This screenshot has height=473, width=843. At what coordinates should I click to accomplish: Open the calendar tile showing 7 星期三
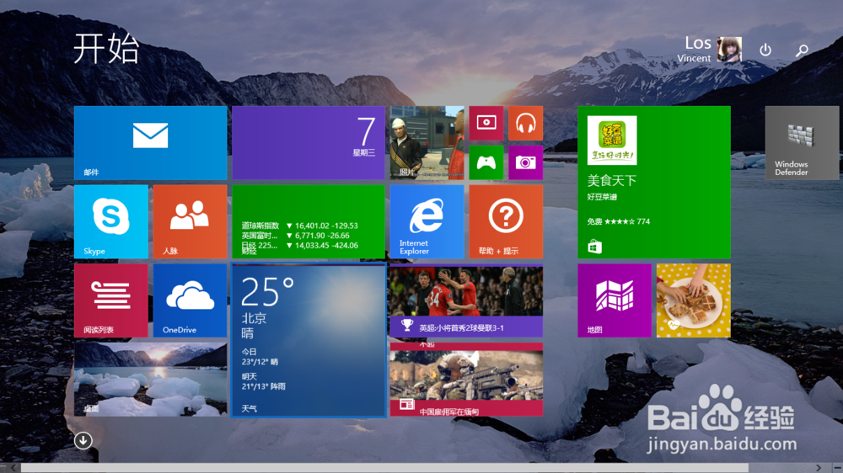coord(309,143)
